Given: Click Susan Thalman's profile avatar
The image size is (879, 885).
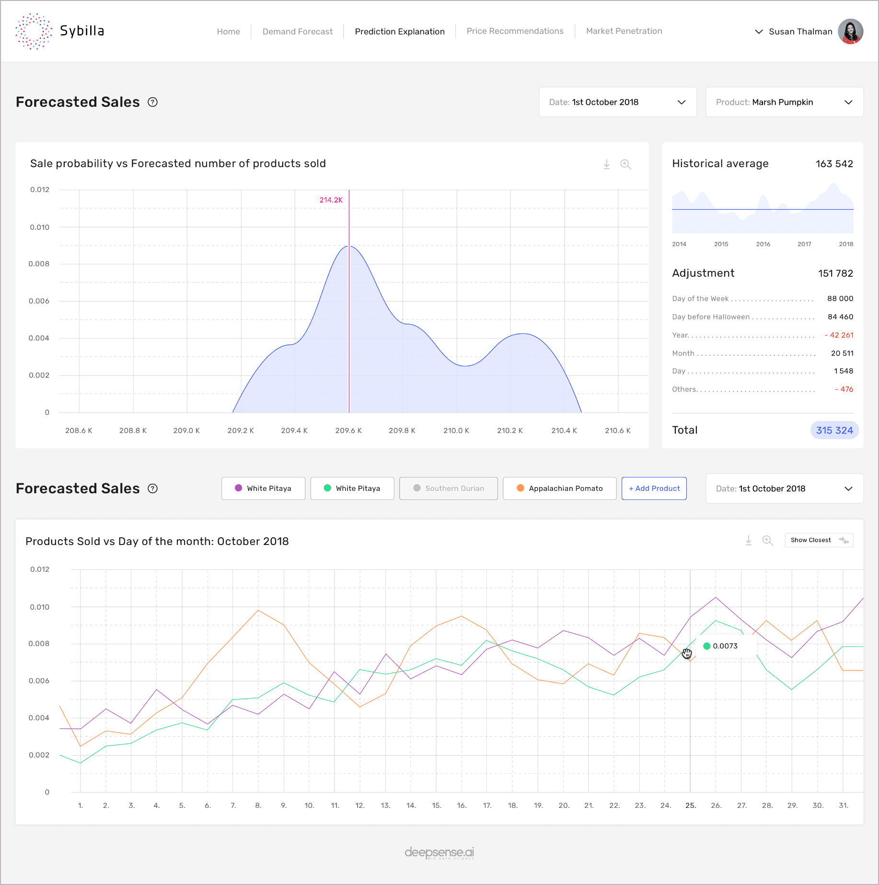Looking at the screenshot, I should [x=850, y=32].
